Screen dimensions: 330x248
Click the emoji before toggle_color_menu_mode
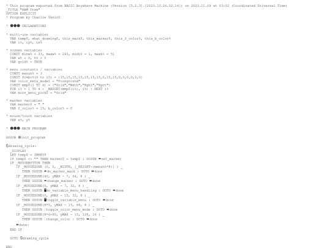tap(45, 209)
